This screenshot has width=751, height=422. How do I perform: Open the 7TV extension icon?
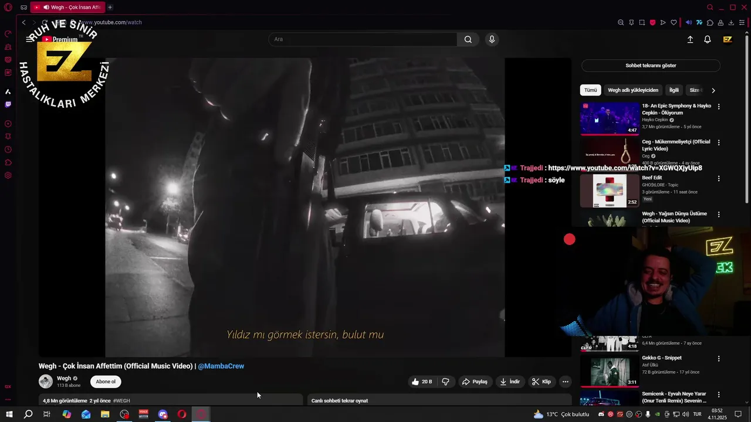click(x=699, y=22)
